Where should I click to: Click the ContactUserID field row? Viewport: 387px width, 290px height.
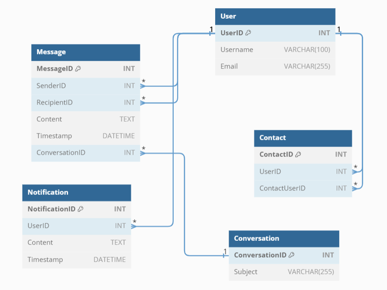coord(303,188)
